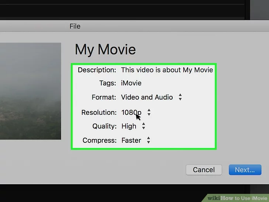Open the Format dropdown showing Video and Audio
Screen dimensions: 269x202
pyautogui.click(x=151, y=97)
